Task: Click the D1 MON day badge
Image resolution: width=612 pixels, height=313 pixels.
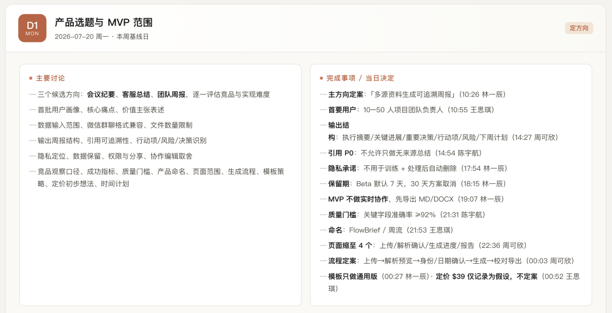Action: tap(32, 28)
